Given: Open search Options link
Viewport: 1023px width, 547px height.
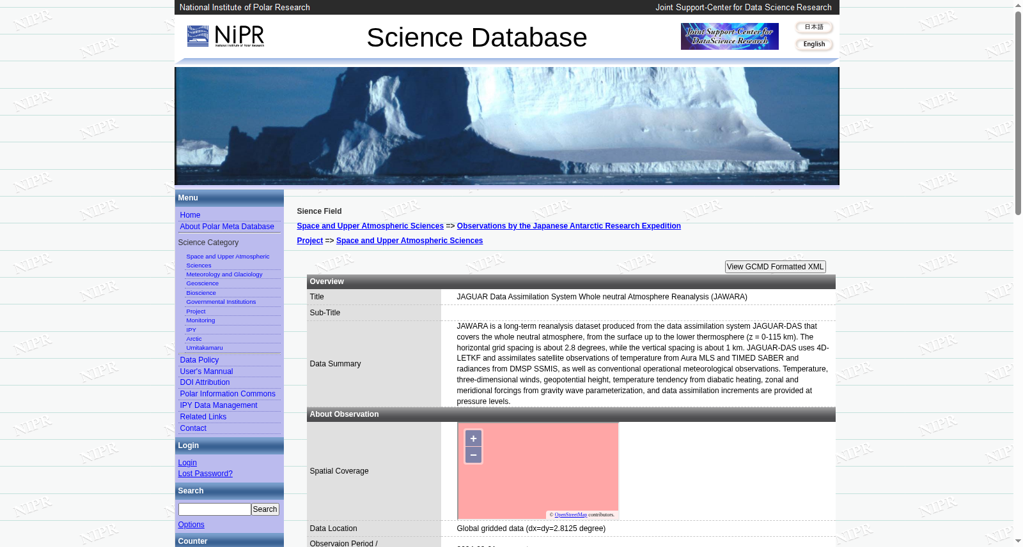Looking at the screenshot, I should click(x=191, y=525).
